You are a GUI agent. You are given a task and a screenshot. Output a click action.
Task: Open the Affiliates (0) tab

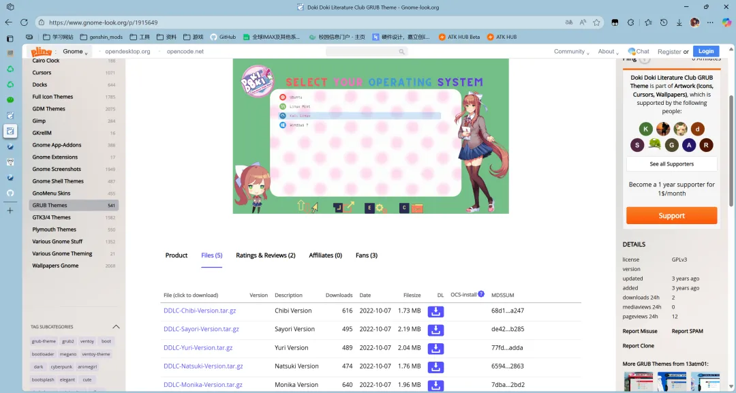tap(325, 255)
